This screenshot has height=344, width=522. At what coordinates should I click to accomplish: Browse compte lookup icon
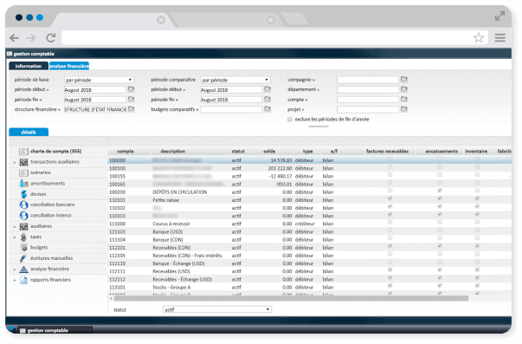[404, 100]
